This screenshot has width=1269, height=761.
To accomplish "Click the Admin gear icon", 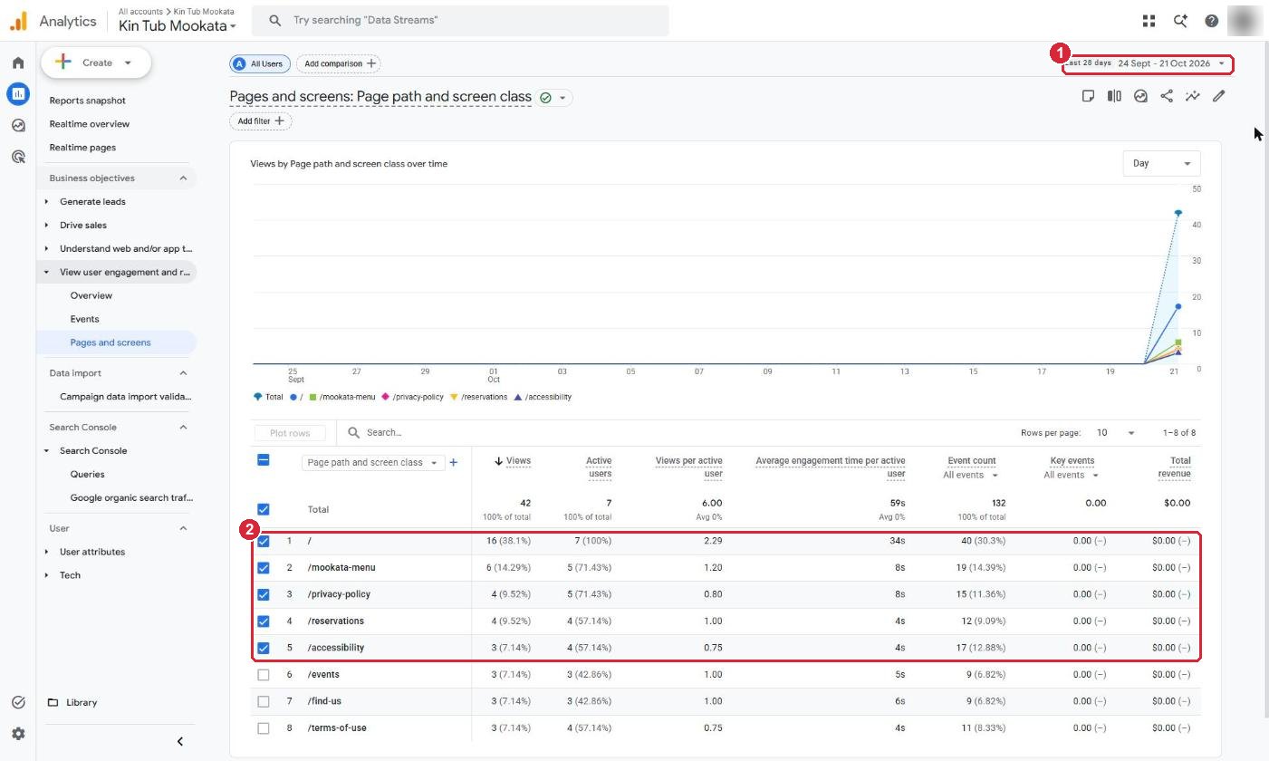I will [x=18, y=734].
